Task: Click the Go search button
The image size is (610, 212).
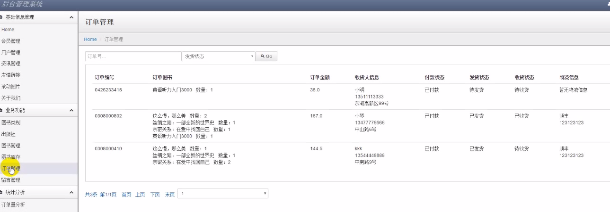Action: point(266,56)
